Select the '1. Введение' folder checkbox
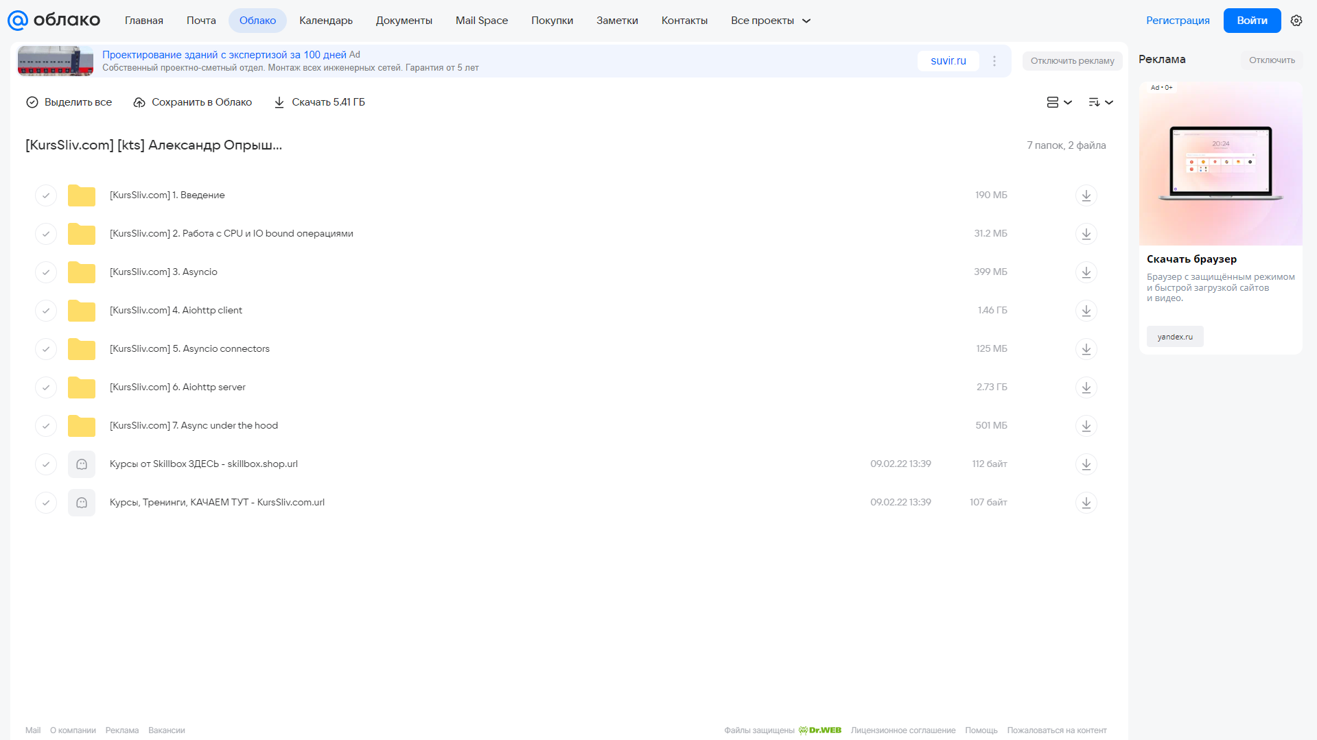1317x740 pixels. 46,195
